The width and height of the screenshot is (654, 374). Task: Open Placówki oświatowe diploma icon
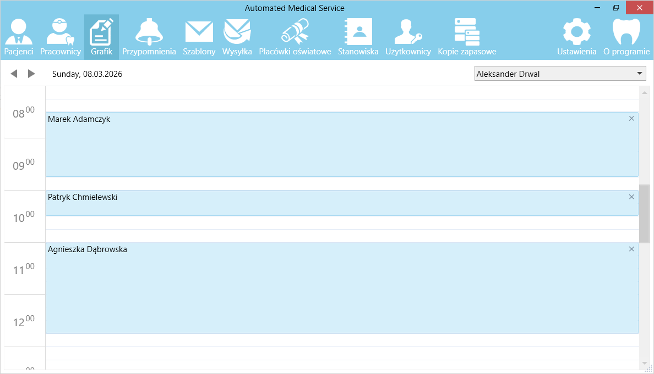pyautogui.click(x=295, y=37)
